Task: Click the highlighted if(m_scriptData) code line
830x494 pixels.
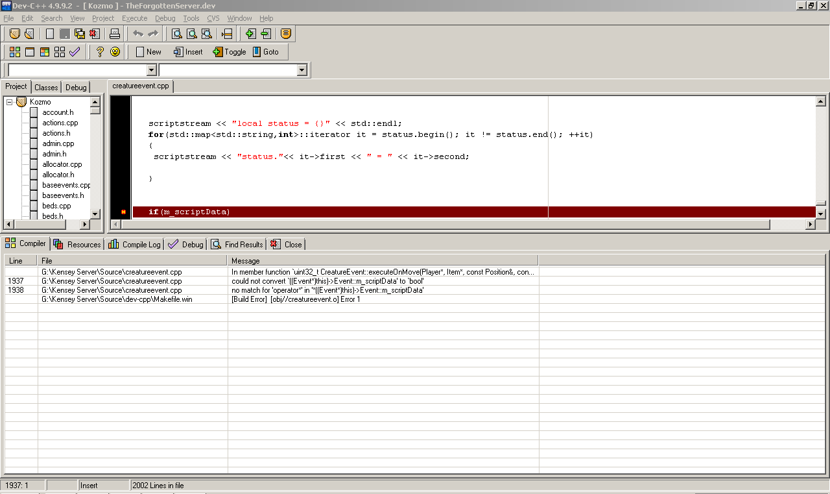Action: click(473, 212)
